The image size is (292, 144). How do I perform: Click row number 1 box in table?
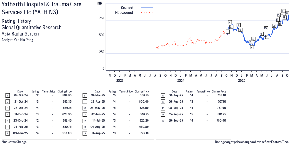pyautogui.click(x=7, y=95)
